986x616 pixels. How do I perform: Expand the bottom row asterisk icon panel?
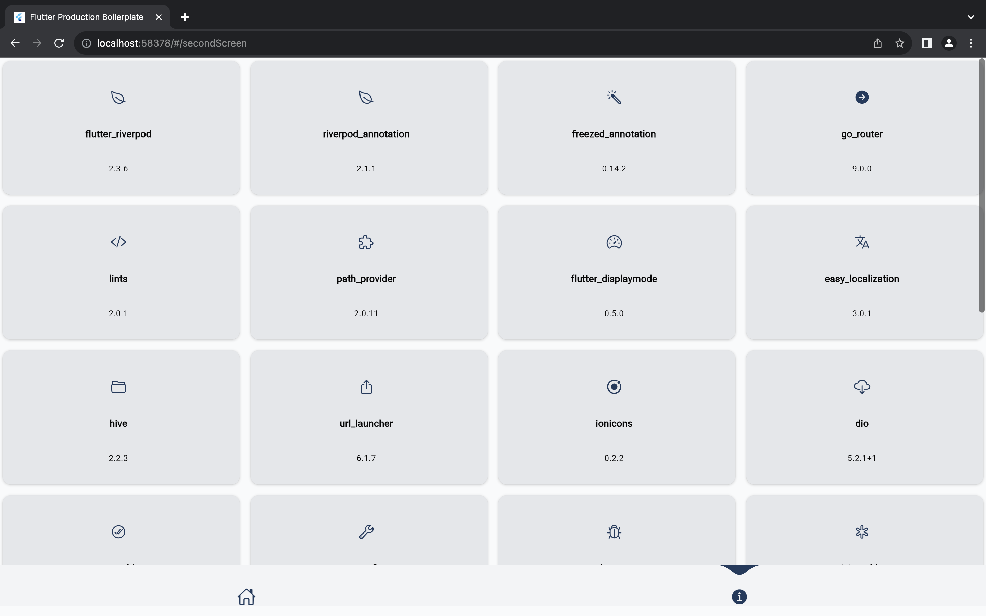(862, 531)
